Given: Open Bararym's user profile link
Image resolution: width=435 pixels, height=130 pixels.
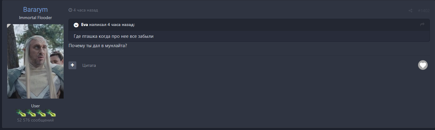Looking at the screenshot, I should tap(35, 10).
